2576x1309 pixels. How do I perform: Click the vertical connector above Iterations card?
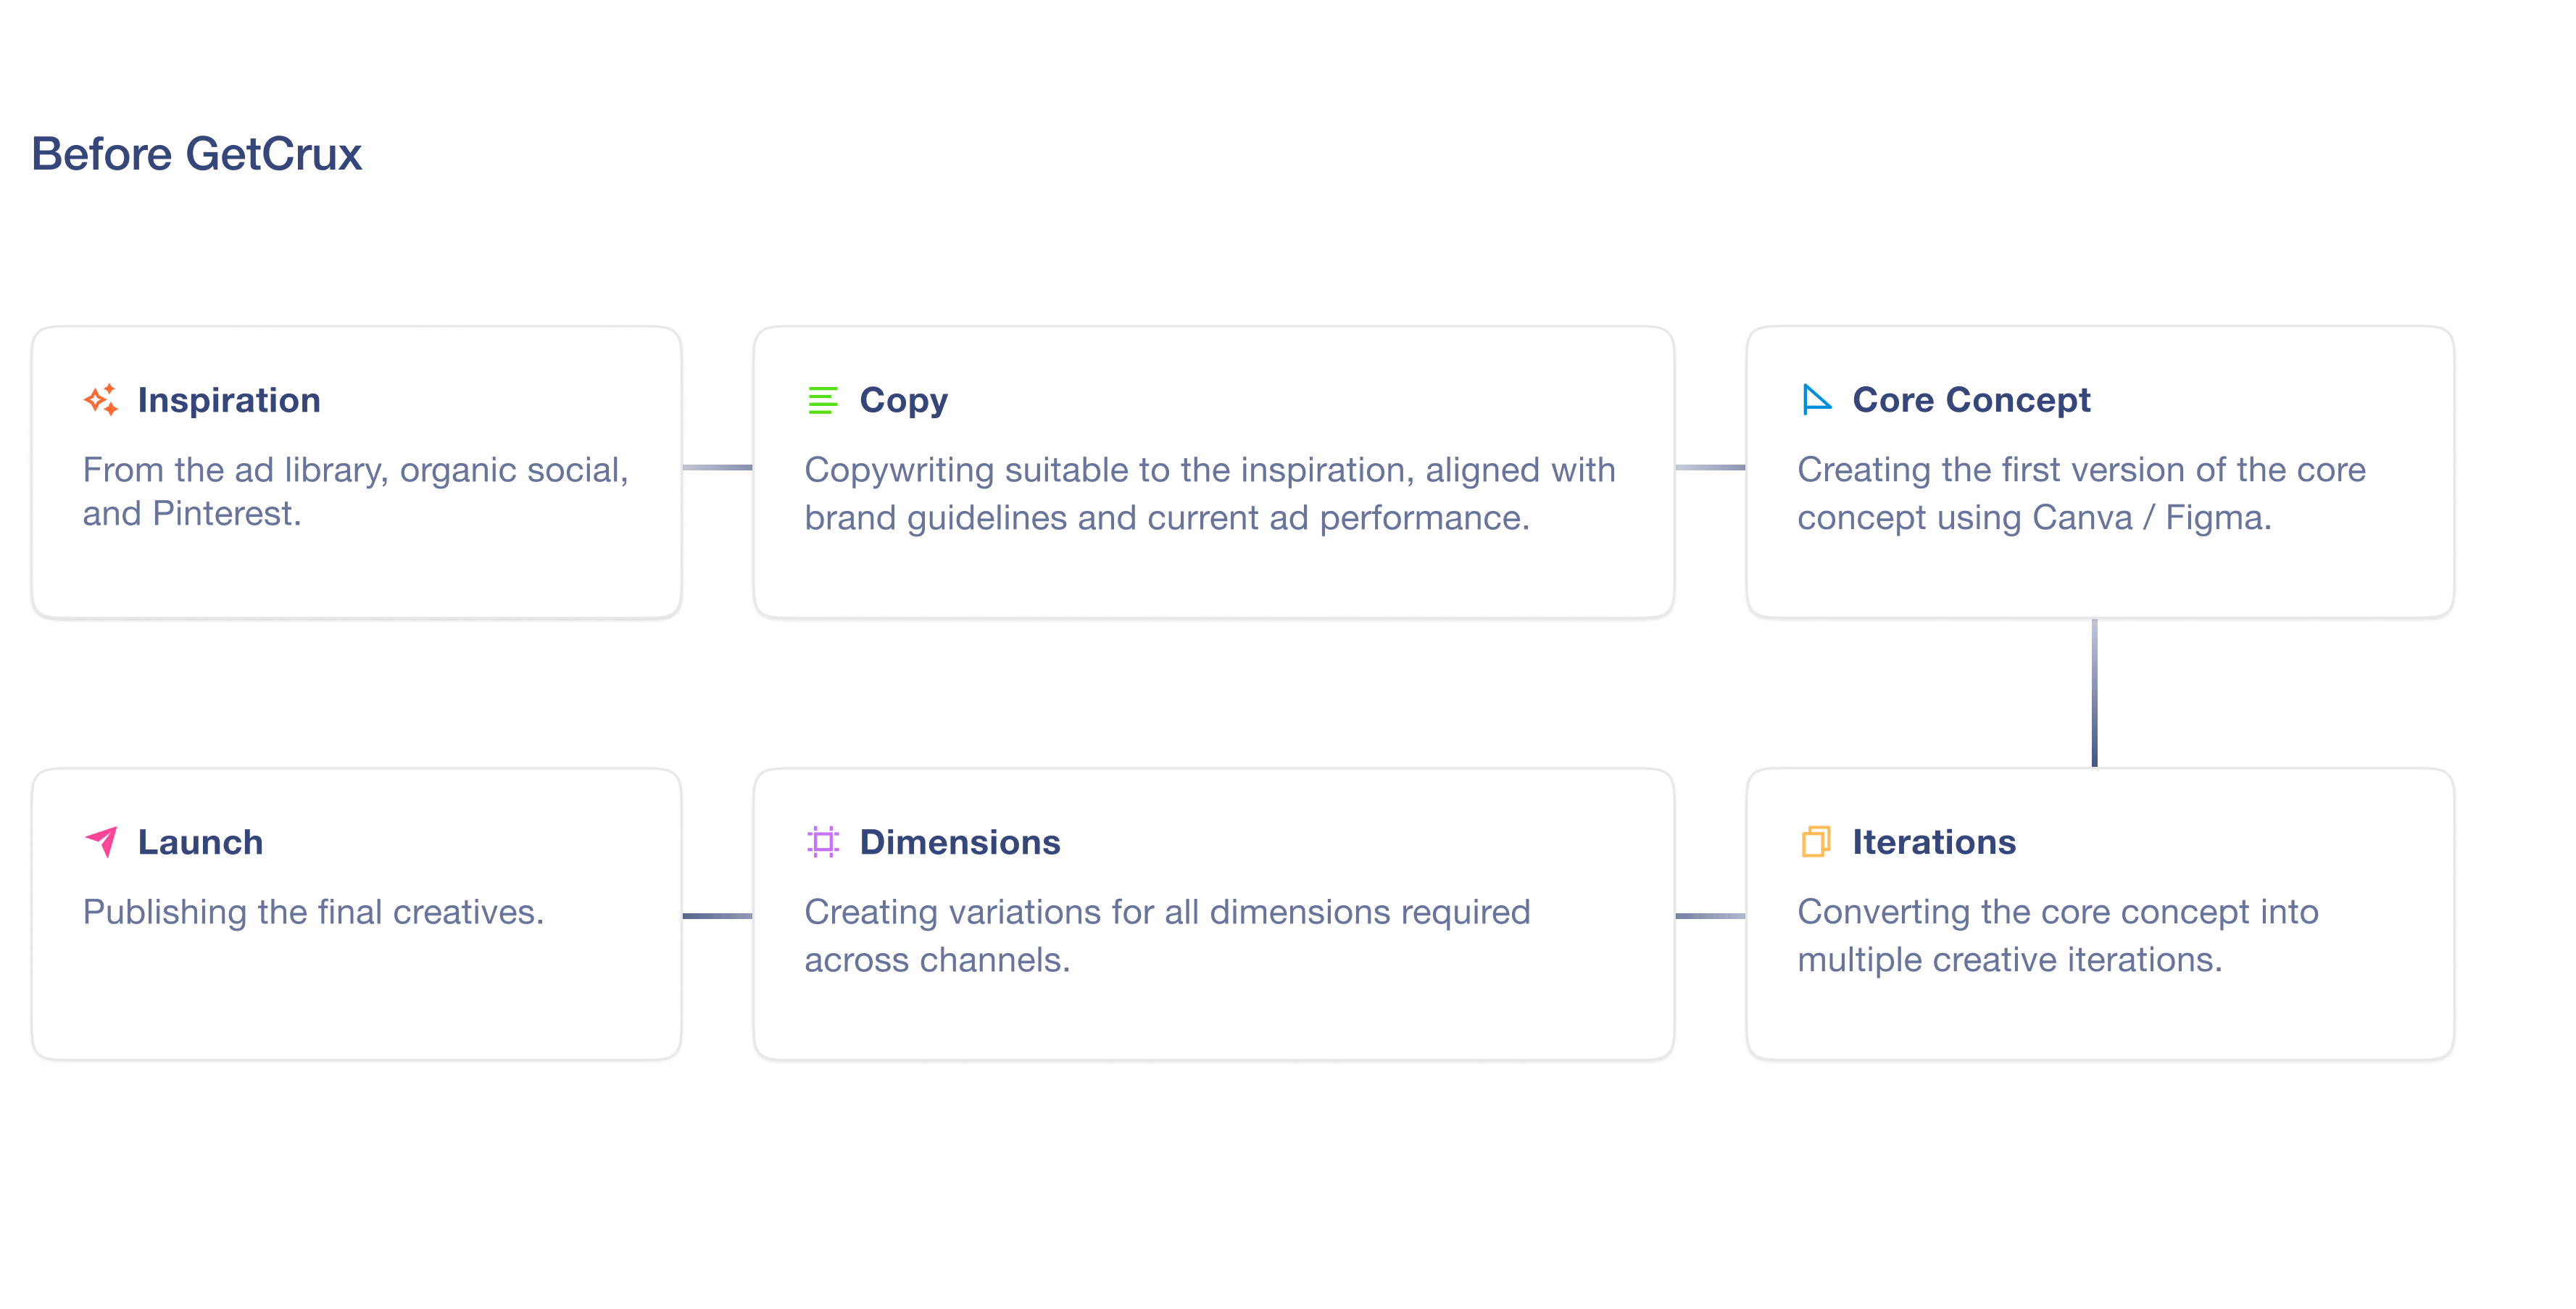[2094, 693]
